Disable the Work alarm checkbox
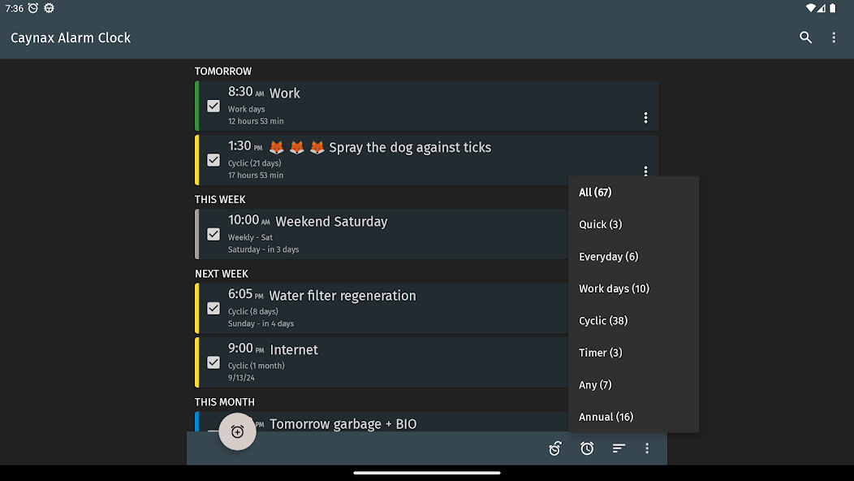 213,106
